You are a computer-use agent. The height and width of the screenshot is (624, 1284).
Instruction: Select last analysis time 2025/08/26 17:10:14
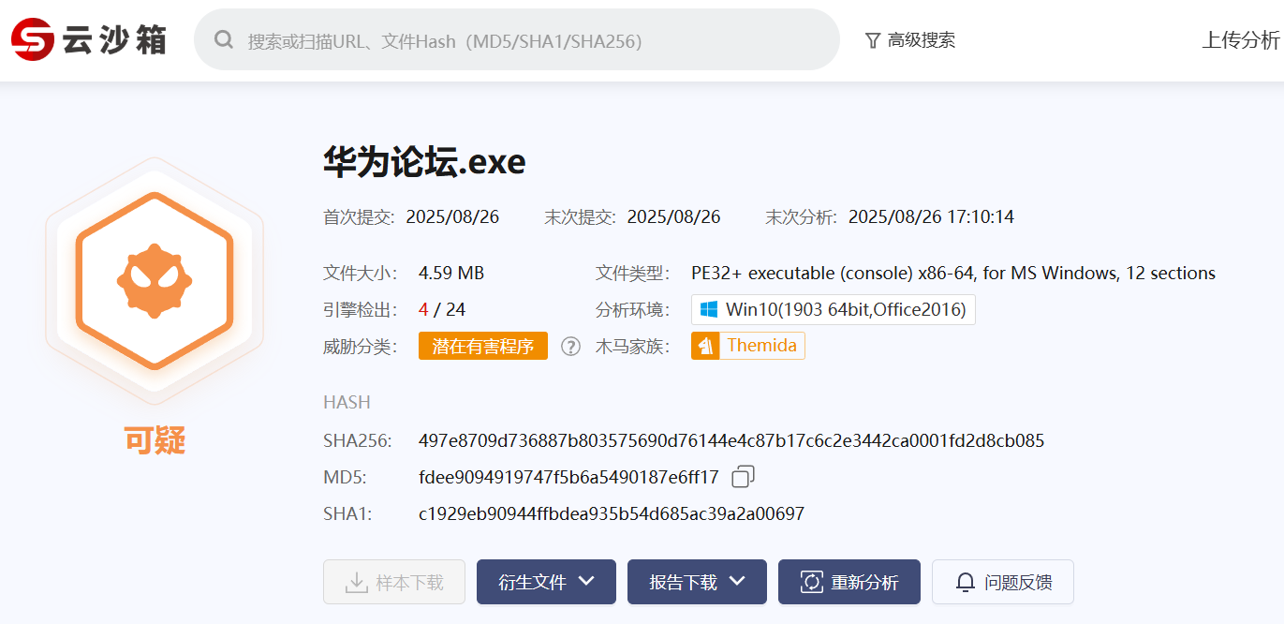pyautogui.click(x=931, y=217)
